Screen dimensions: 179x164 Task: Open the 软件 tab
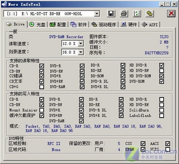(79, 24)
